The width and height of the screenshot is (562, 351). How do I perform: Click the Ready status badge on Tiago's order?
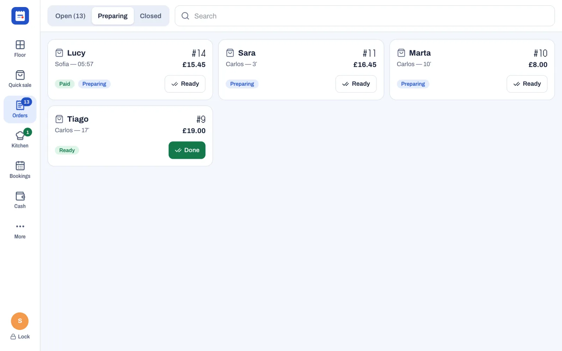(x=67, y=150)
